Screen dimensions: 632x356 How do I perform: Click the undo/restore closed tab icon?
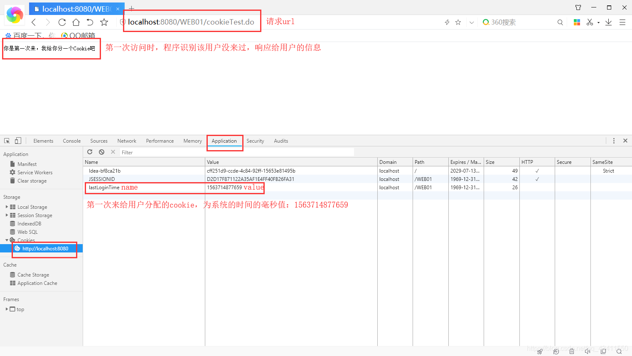90,22
